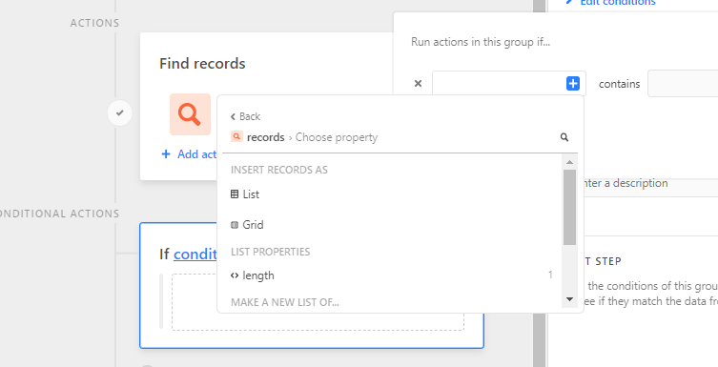Click the small records source icon
Image resolution: width=718 pixels, height=367 pixels.
[x=236, y=136]
